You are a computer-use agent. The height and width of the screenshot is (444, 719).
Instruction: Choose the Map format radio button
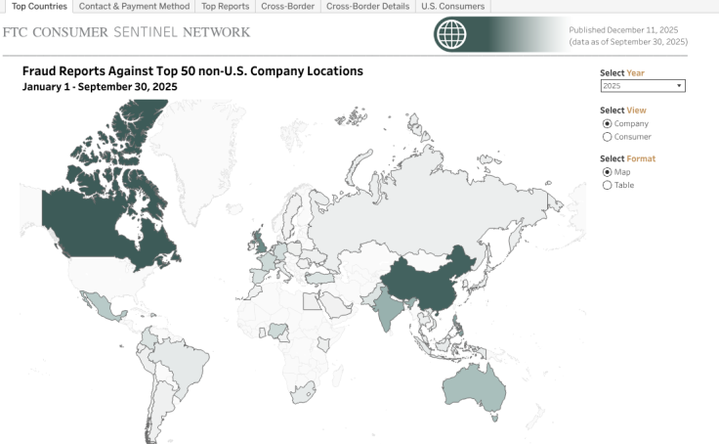607,172
